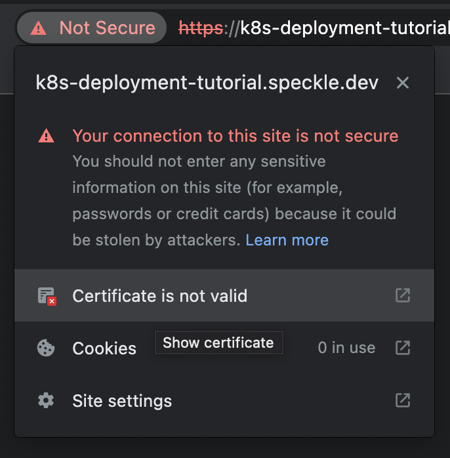Click the open-external icon on the Site settings row
The image size is (450, 458).
pos(403,400)
